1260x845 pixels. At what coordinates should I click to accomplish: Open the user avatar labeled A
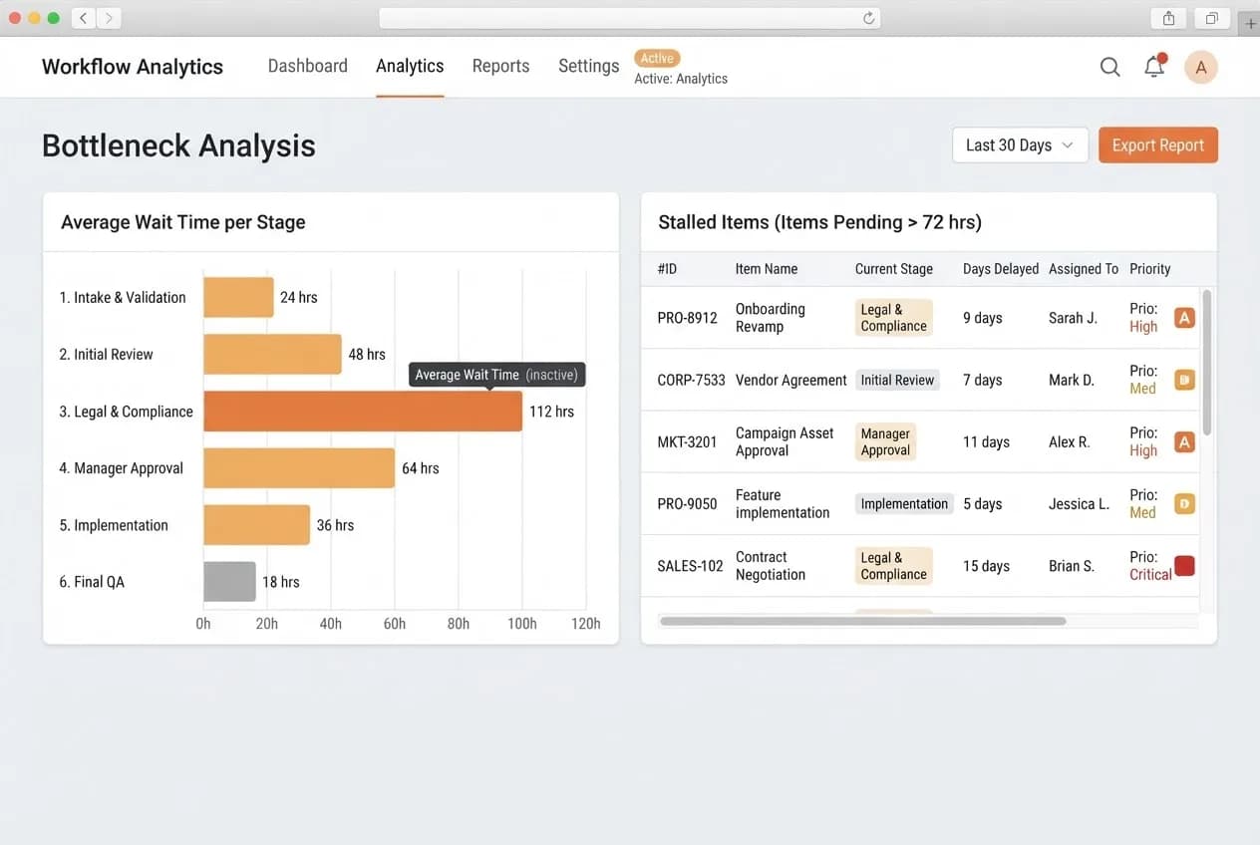pos(1201,67)
